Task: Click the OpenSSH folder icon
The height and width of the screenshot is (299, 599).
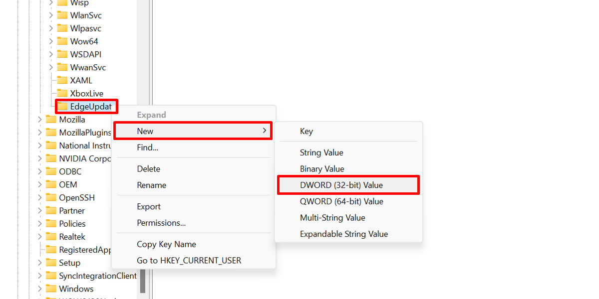Action: tap(52, 197)
